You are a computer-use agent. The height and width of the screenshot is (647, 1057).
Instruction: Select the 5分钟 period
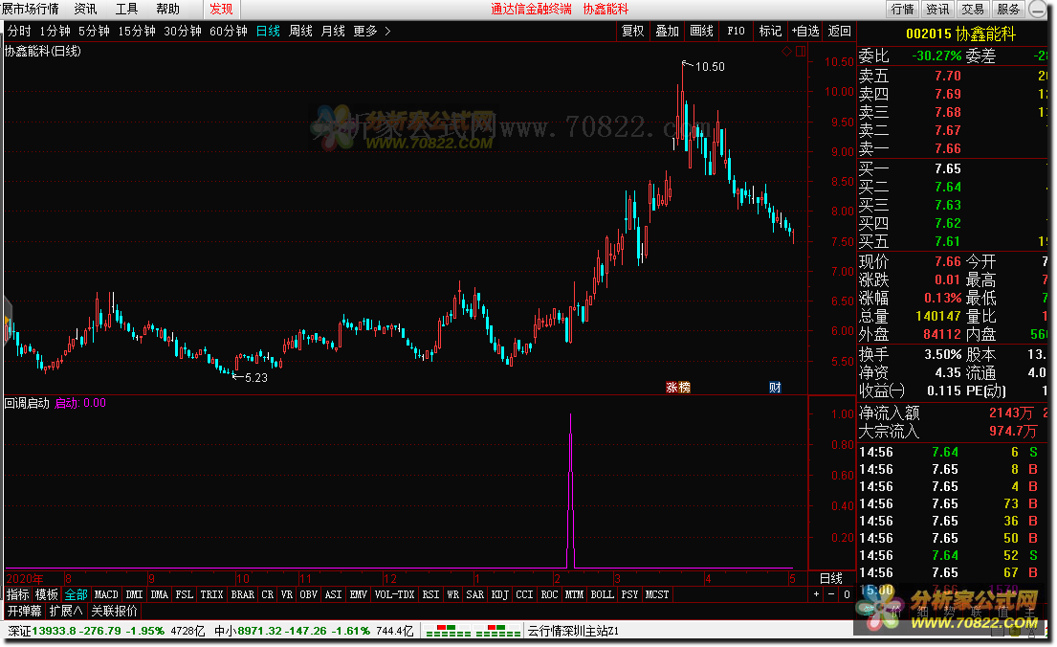(94, 31)
